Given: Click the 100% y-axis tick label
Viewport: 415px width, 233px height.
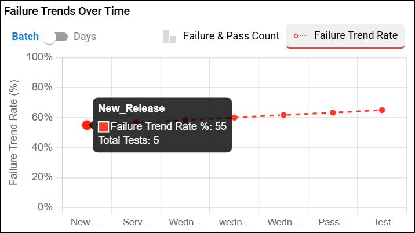Looking at the screenshot, I should click(x=40, y=57).
